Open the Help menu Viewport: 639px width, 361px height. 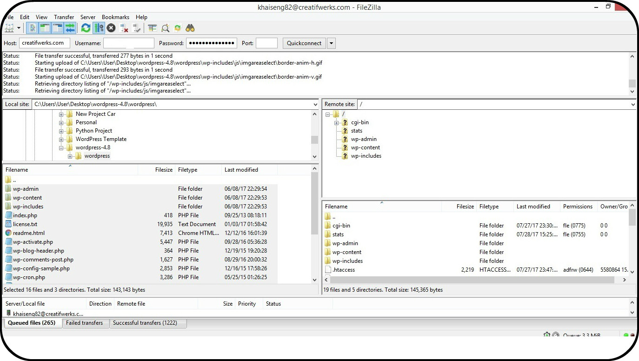tap(141, 17)
